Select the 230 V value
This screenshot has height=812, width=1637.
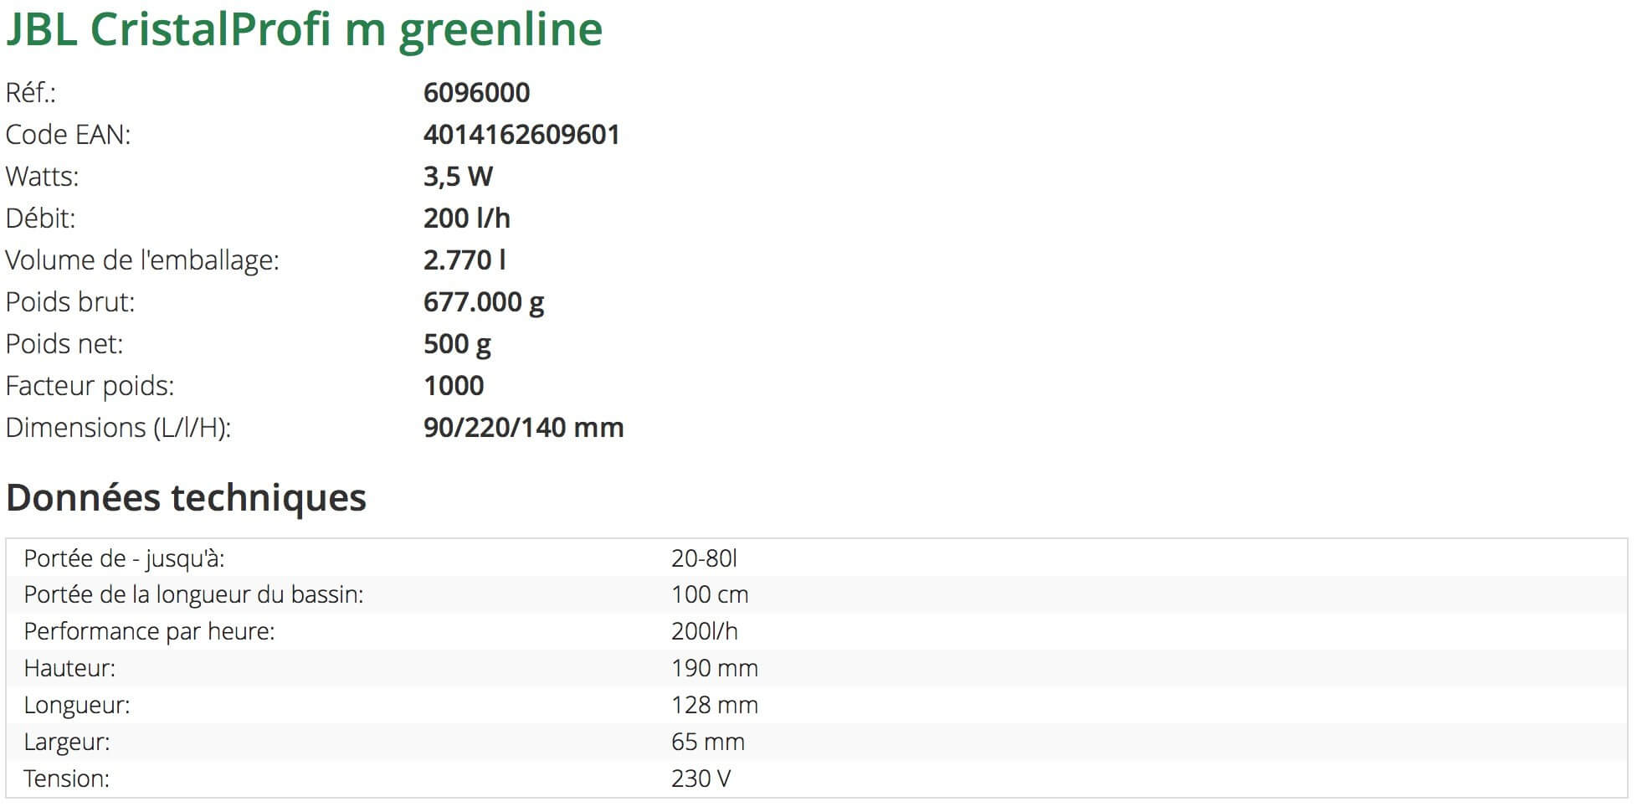pyautogui.click(x=701, y=779)
